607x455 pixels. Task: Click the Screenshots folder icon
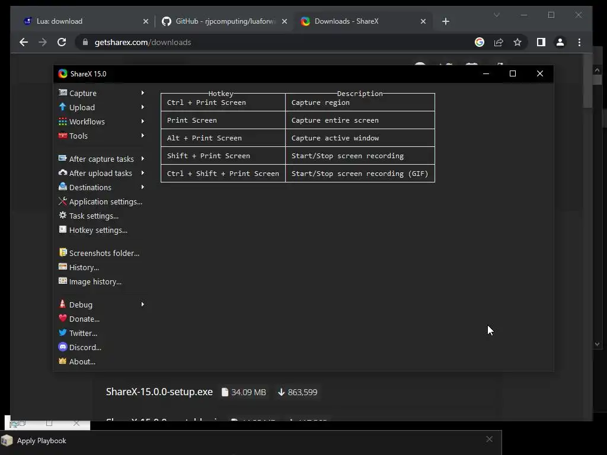point(63,252)
